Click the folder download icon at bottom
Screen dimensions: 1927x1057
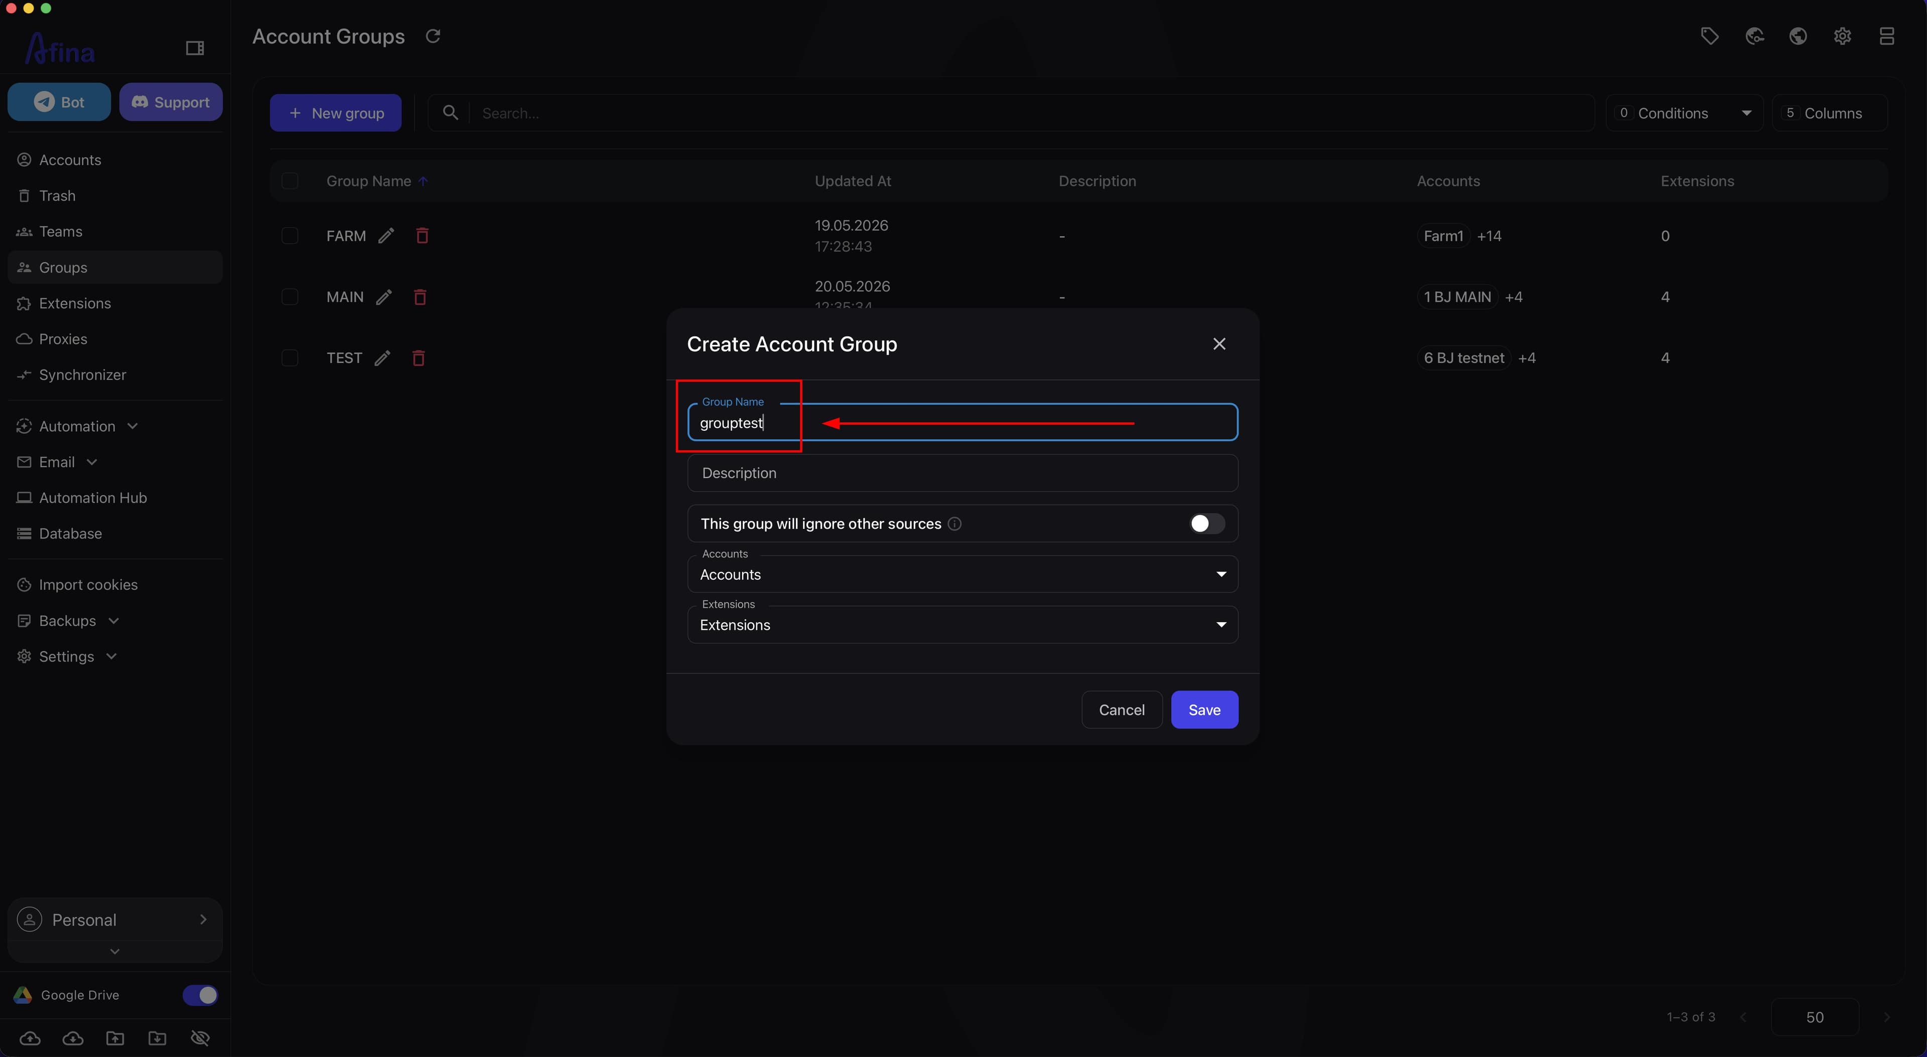[157, 1038]
